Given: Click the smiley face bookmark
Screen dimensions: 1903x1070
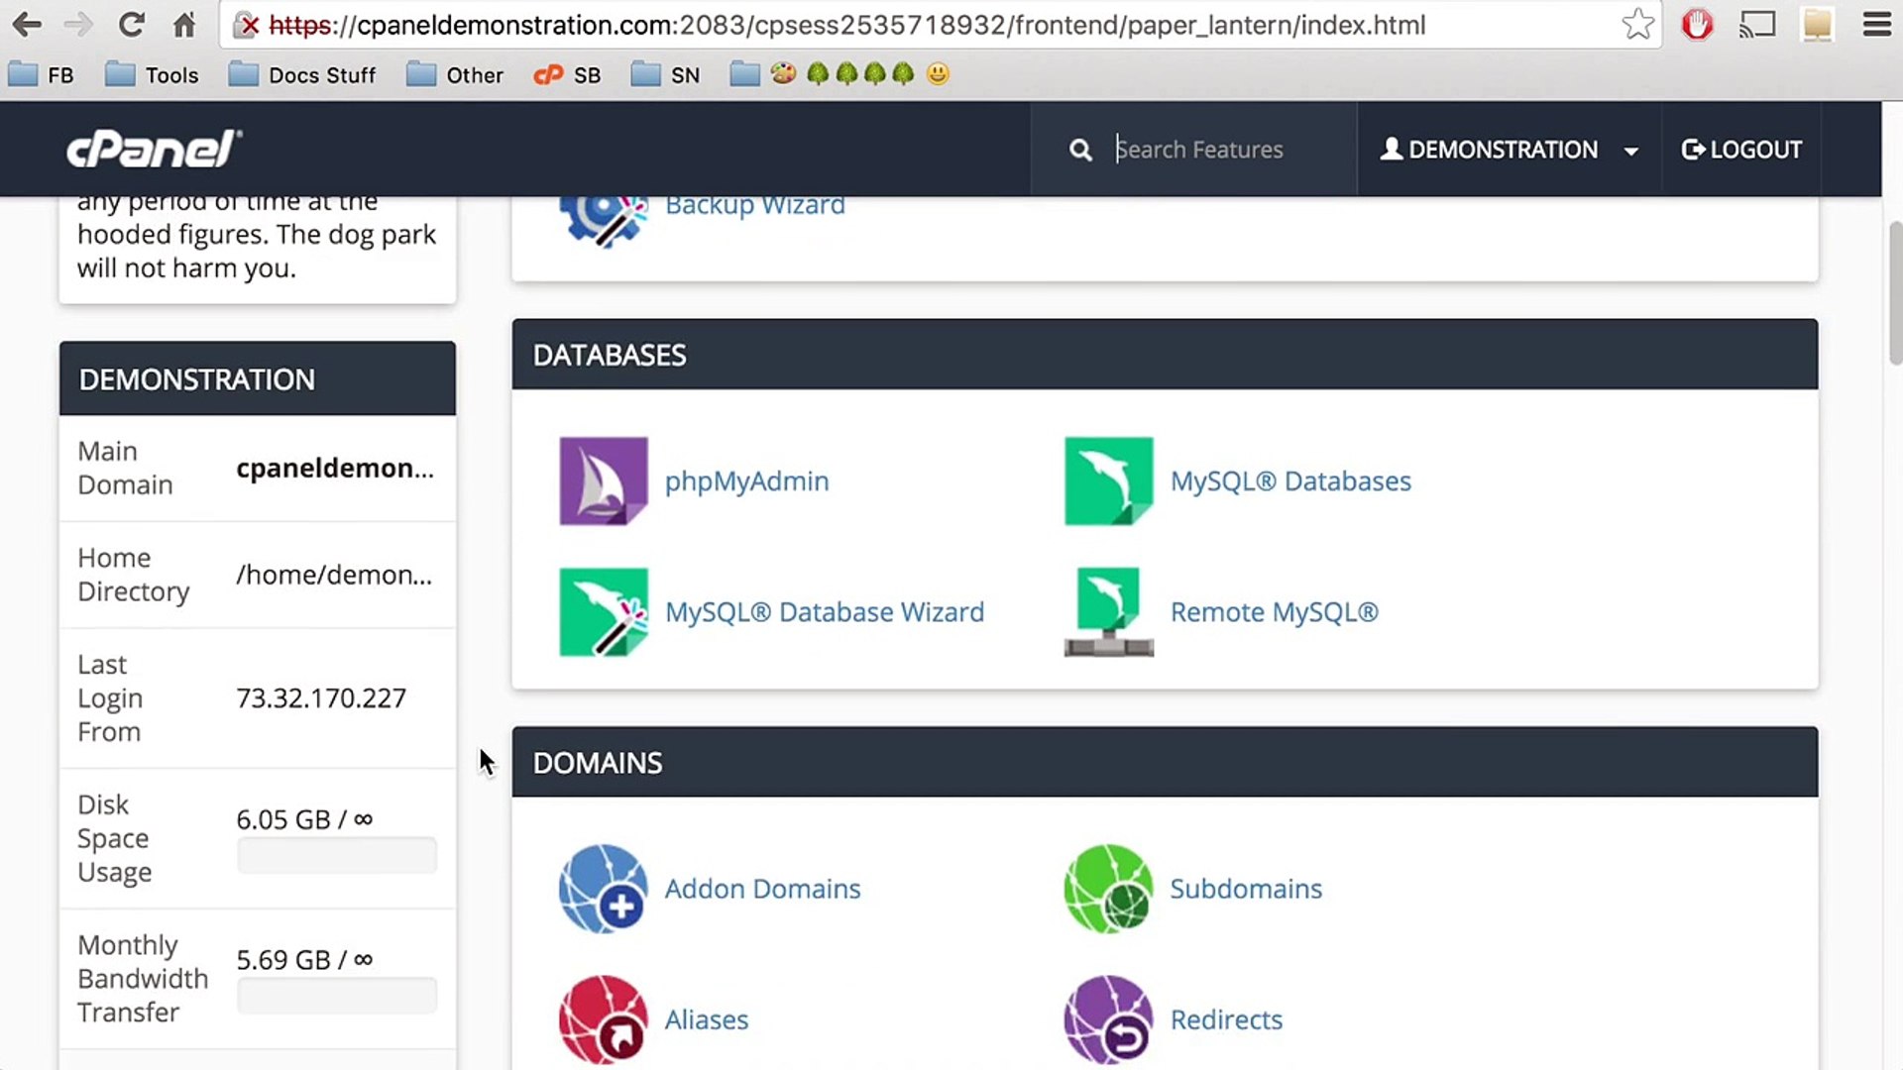Looking at the screenshot, I should click(938, 74).
